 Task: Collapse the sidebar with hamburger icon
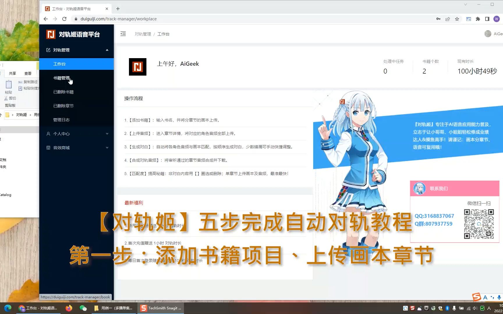click(123, 34)
